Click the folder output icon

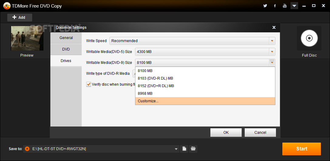tap(193, 149)
